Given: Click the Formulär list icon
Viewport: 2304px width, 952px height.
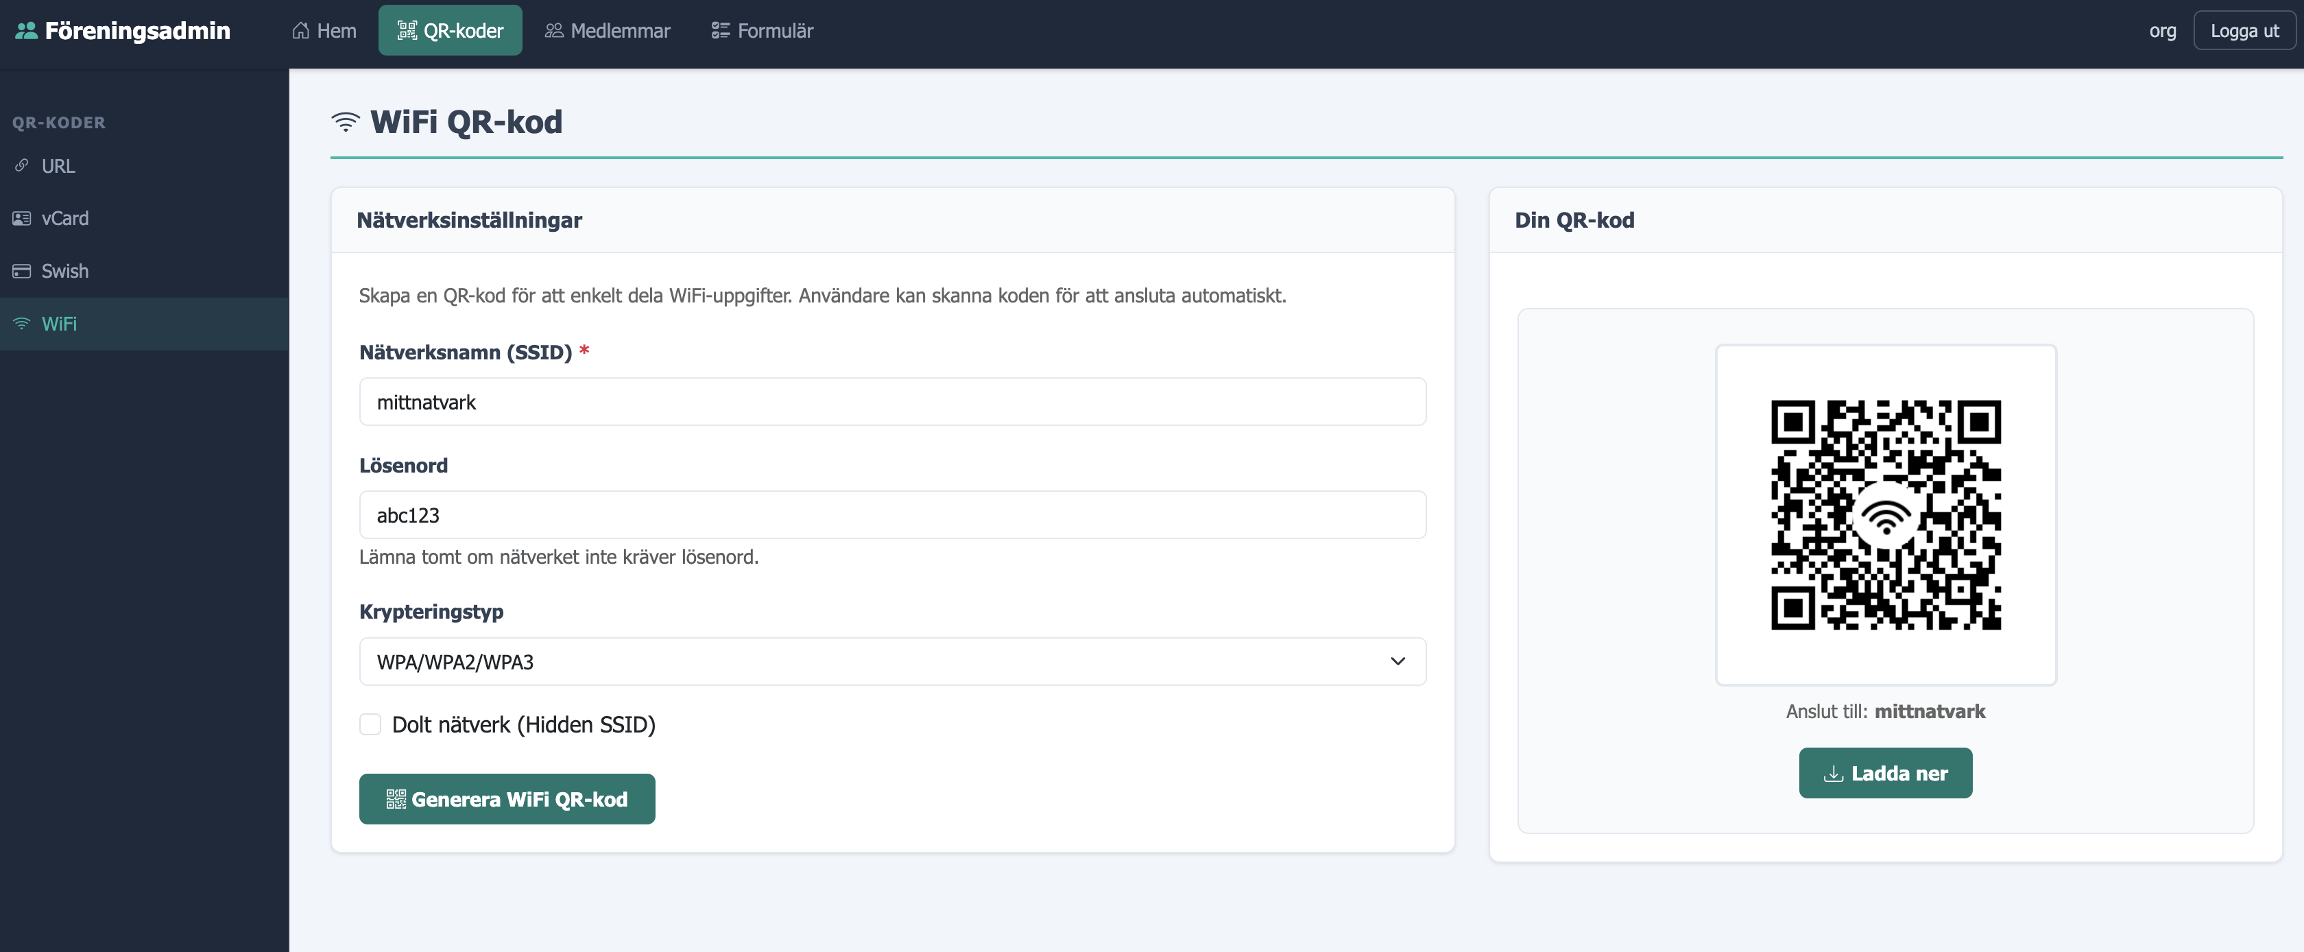Looking at the screenshot, I should pos(720,32).
